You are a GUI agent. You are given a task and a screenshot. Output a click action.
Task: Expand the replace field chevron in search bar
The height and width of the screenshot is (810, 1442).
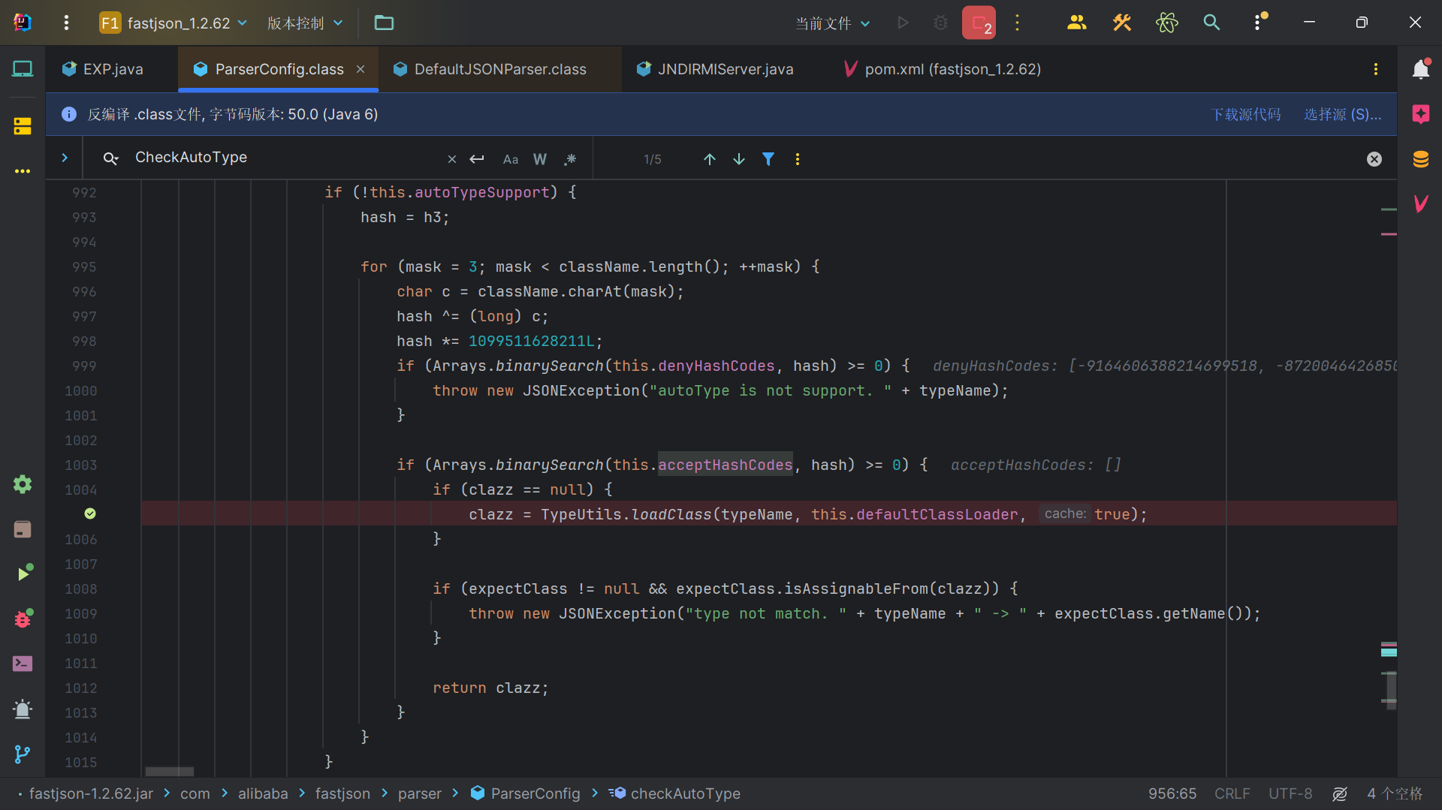65,158
